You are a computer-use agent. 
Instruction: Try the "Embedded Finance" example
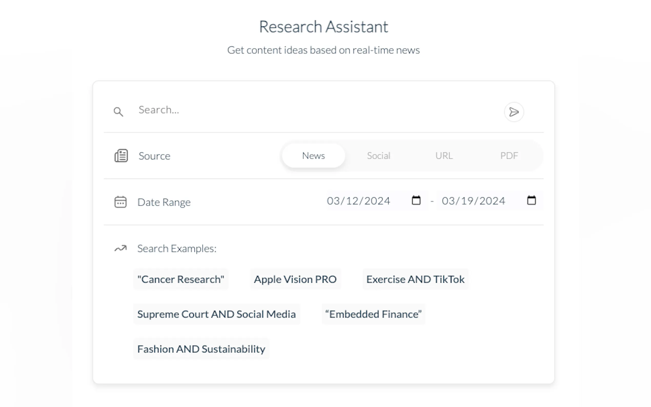(x=373, y=314)
